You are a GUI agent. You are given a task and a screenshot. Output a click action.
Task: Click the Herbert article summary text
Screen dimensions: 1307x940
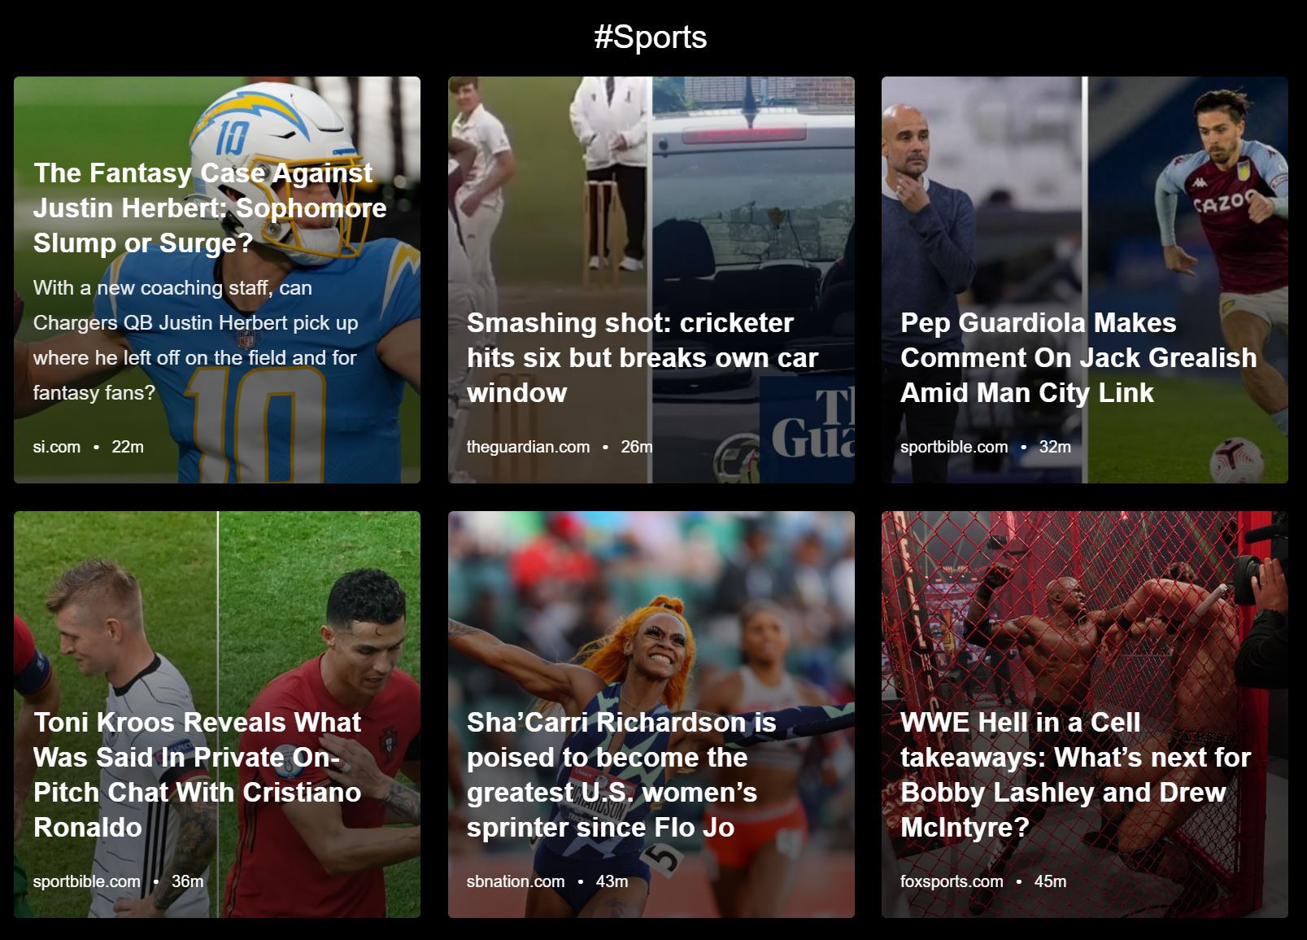tap(195, 340)
